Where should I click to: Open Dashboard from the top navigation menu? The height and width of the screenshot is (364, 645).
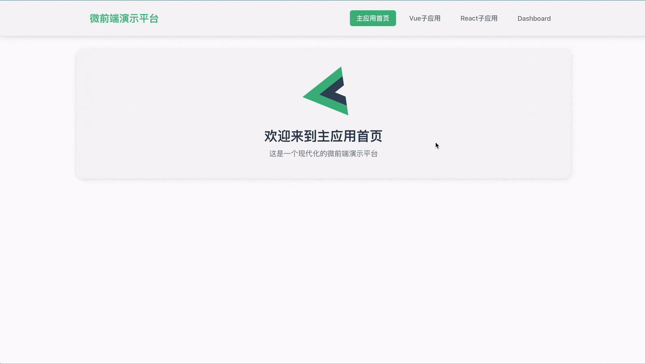click(534, 18)
